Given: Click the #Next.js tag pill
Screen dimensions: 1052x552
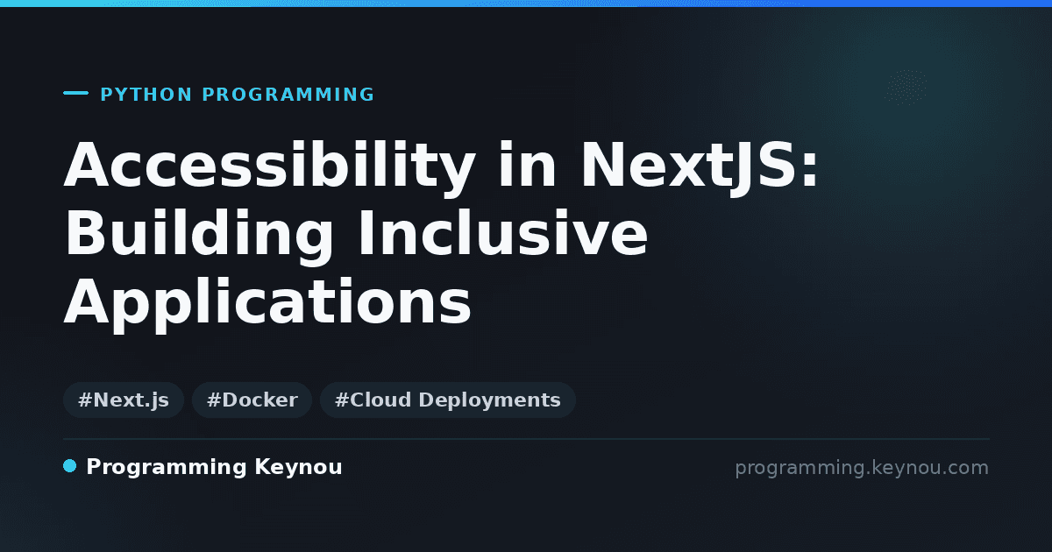Looking at the screenshot, I should tap(124, 400).
